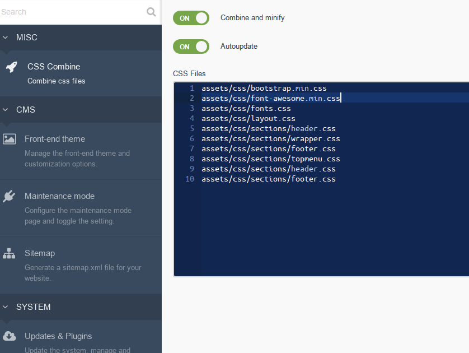Toggle the Combine and minify switch

(191, 18)
